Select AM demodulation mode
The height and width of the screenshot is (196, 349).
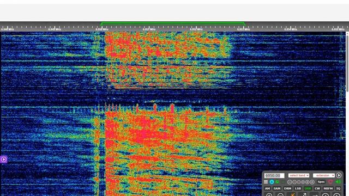tap(267, 188)
